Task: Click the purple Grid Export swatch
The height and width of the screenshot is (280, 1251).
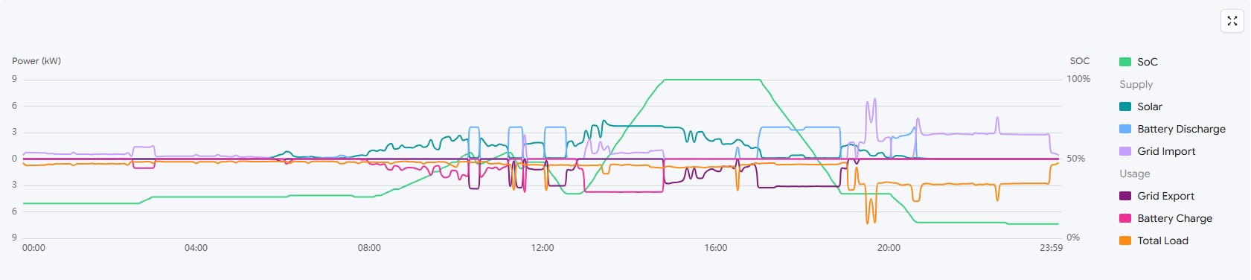Action: click(x=1125, y=196)
